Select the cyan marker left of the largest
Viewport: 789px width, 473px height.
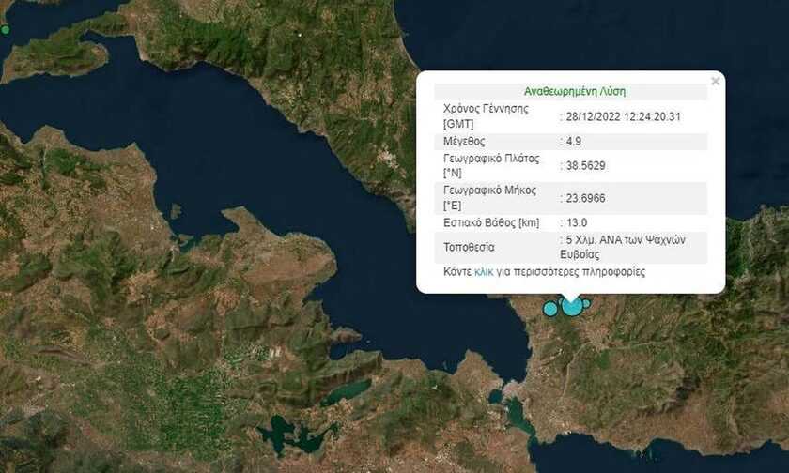pos(550,309)
